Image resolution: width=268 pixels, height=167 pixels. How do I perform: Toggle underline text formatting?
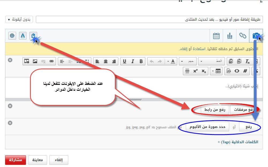(x=124, y=61)
